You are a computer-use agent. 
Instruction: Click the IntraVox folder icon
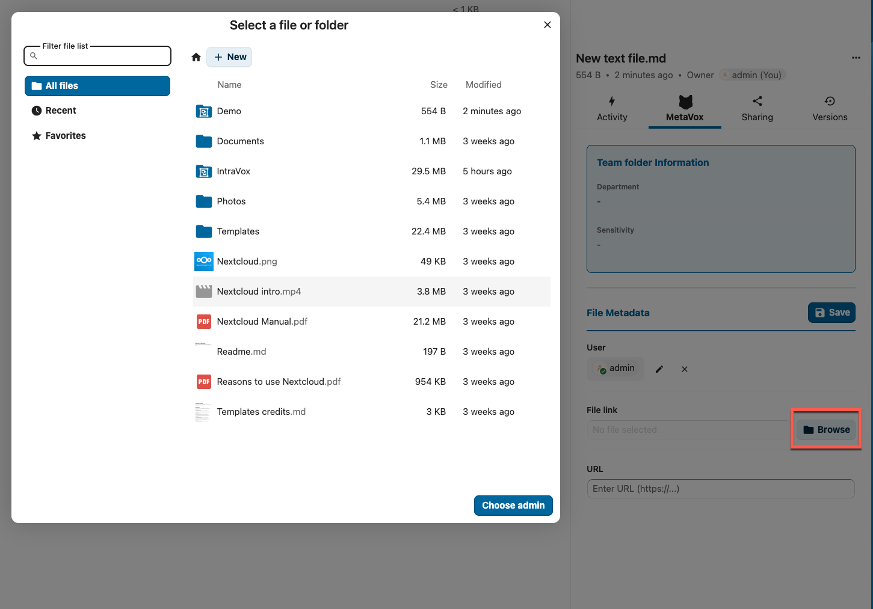pos(204,171)
